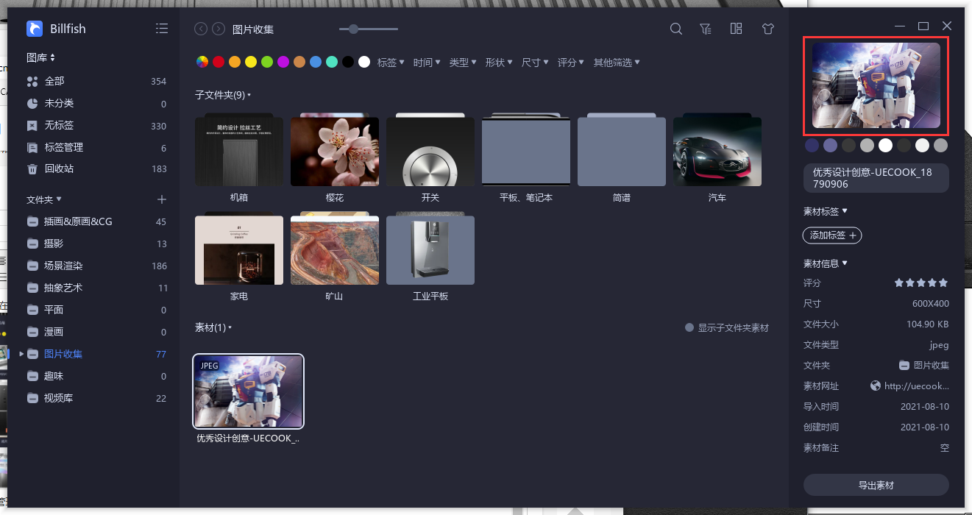Image resolution: width=972 pixels, height=515 pixels.
Task: Open the http://uecook... source link
Action: [x=917, y=386]
